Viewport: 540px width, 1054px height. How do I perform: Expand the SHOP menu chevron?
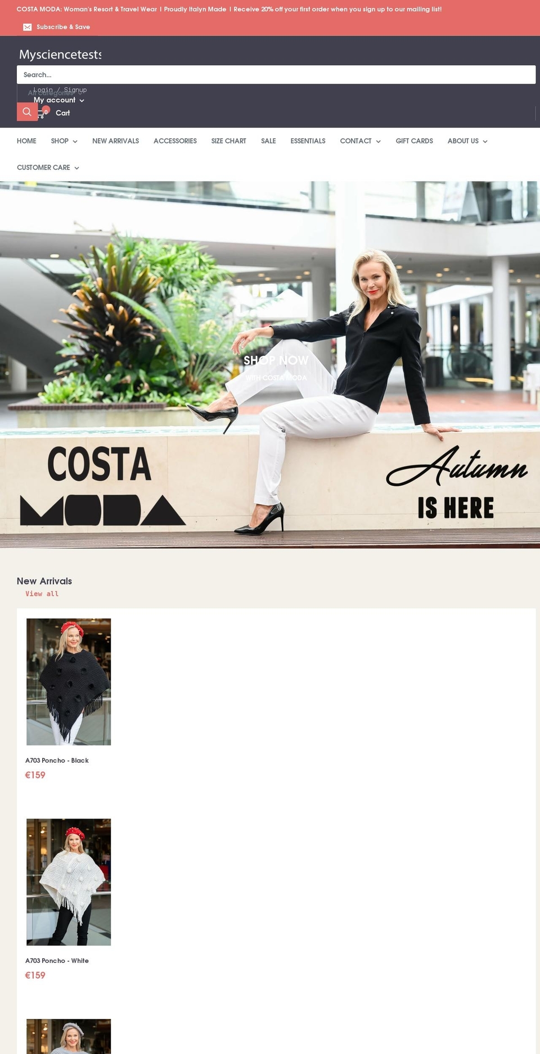[x=75, y=142]
